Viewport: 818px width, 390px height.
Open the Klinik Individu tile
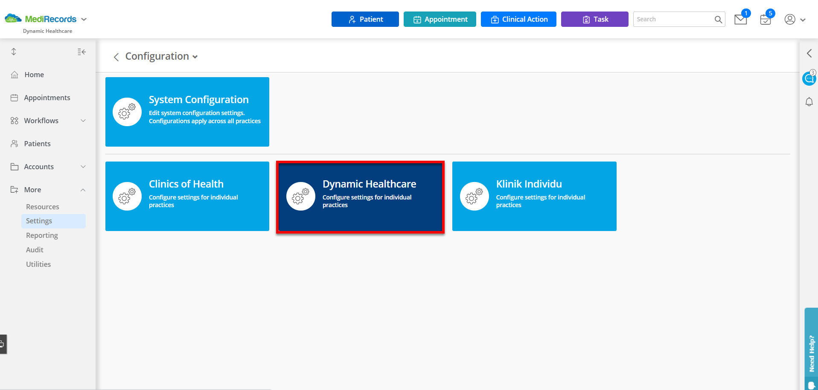coord(534,196)
